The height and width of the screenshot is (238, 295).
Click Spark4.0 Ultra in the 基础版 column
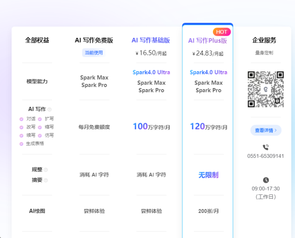click(x=151, y=72)
